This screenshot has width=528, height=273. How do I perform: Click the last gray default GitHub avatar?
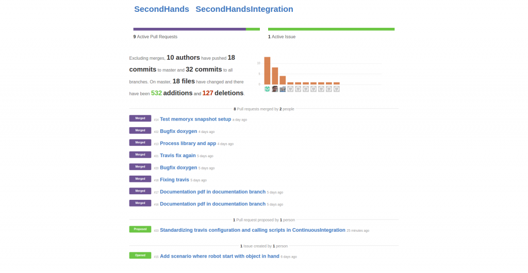[336, 89]
